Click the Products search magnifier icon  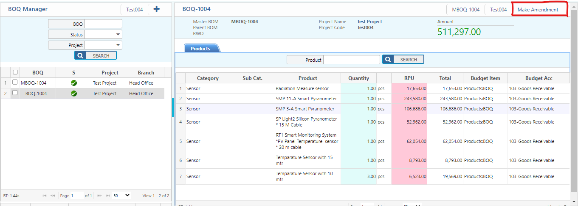(387, 60)
